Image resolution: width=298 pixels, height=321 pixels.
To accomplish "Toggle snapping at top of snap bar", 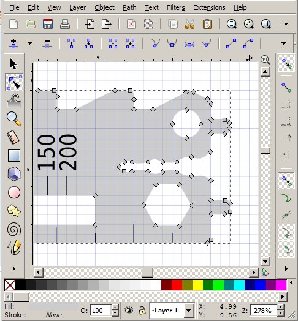I will (286, 64).
